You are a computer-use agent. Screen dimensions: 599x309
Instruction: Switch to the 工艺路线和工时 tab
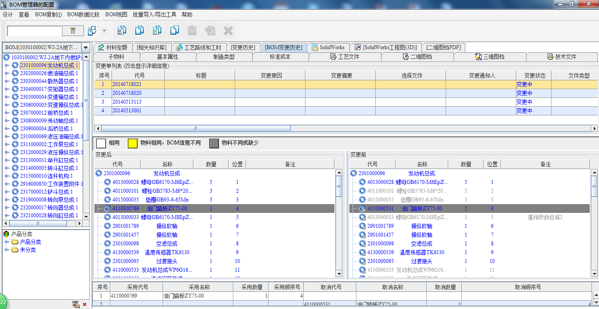[x=200, y=47]
